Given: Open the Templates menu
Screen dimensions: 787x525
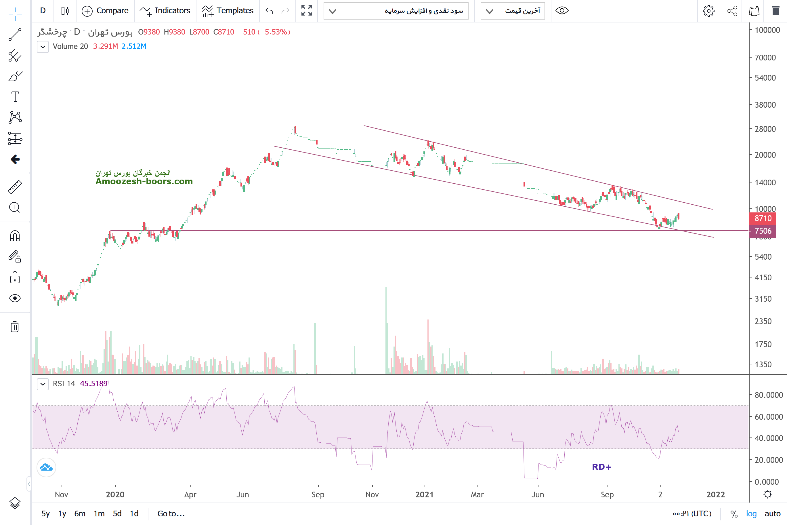Looking at the screenshot, I should pyautogui.click(x=228, y=11).
